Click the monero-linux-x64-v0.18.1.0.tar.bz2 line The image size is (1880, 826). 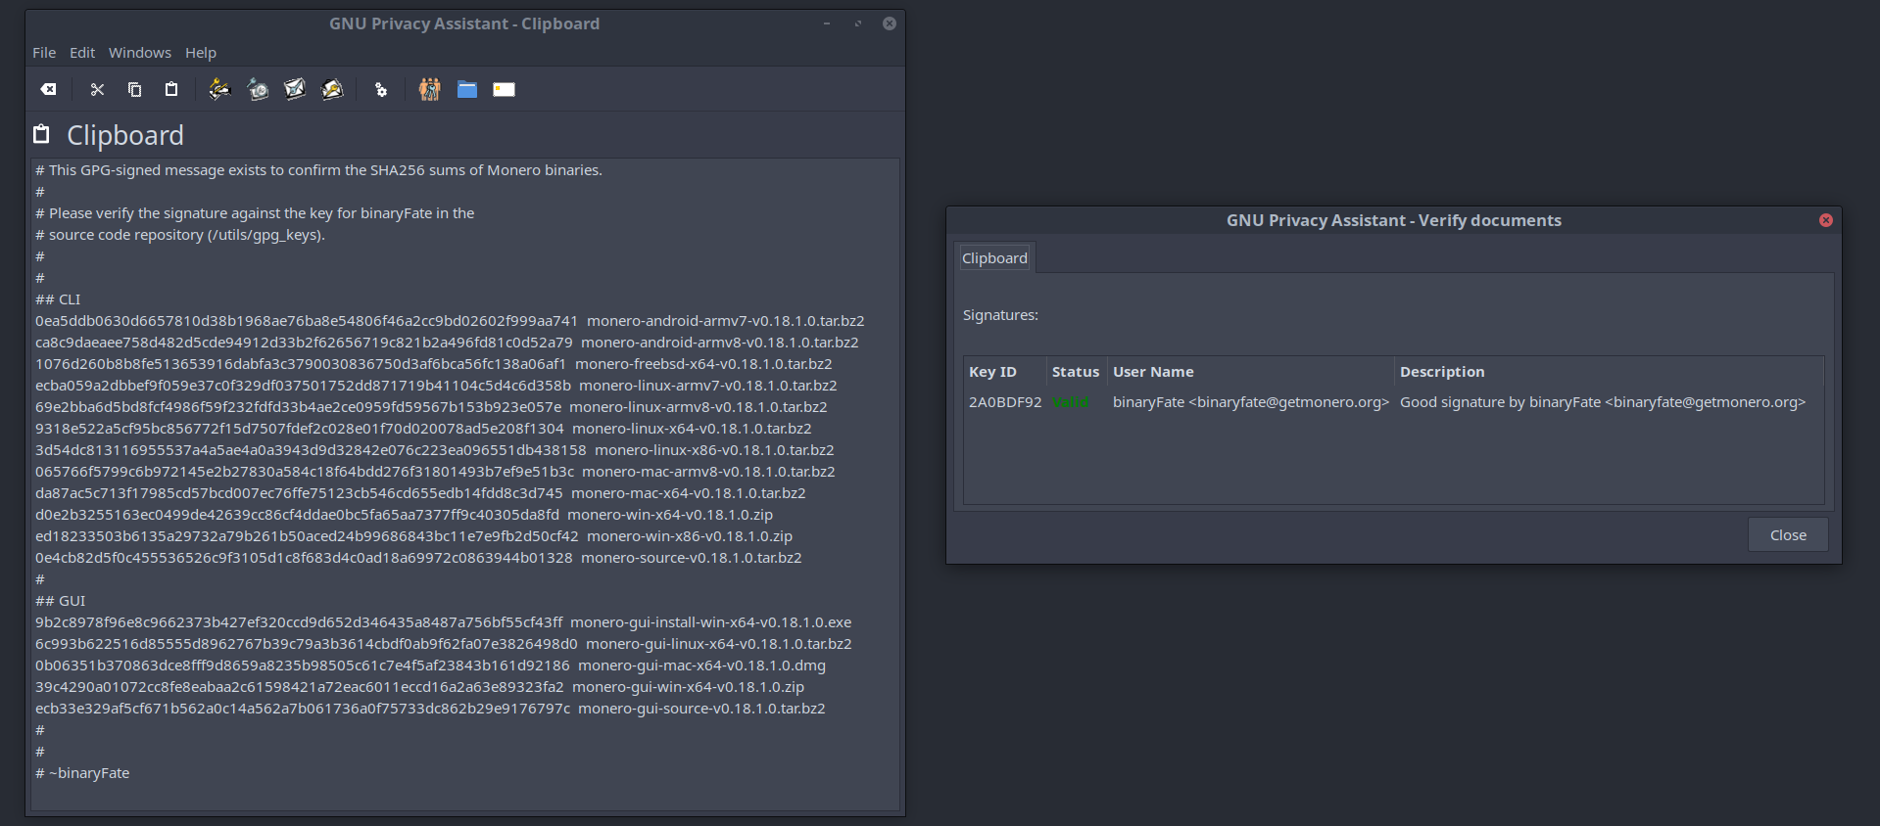[423, 429]
